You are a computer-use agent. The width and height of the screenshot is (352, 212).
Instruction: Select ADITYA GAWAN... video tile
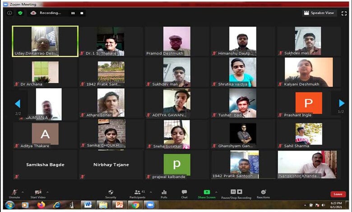(x=177, y=103)
